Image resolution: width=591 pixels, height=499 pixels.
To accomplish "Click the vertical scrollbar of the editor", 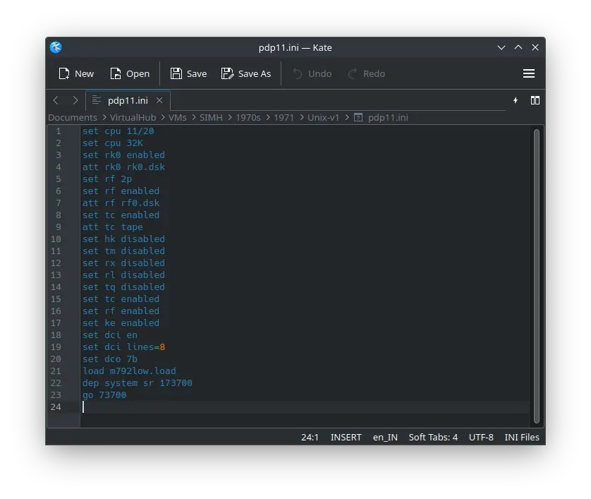I will 536,275.
